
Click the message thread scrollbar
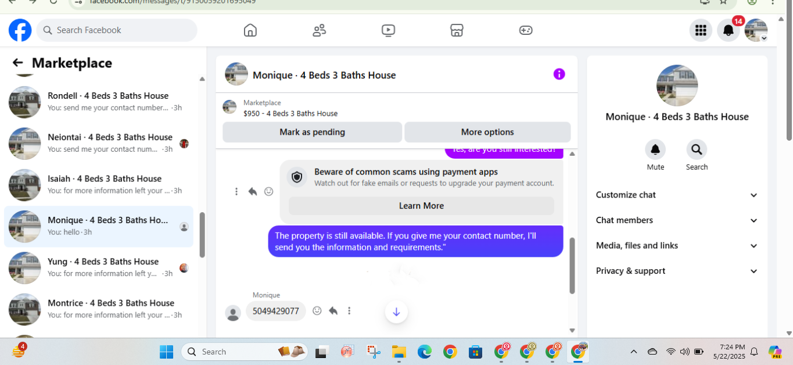pos(572,265)
